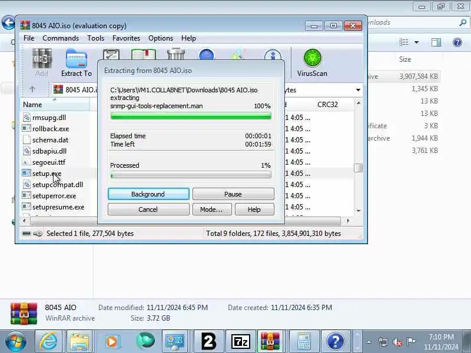Click the key icon in WinRAR status bar
The image size is (471, 353).
pyautogui.click(x=38, y=234)
